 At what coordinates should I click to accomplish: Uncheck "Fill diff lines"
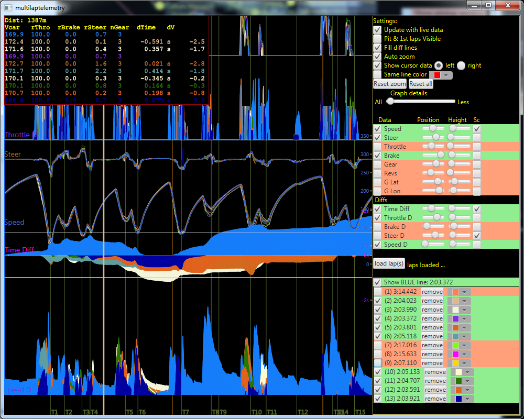(377, 48)
